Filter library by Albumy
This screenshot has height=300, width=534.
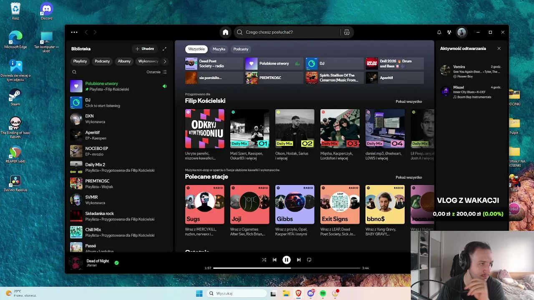coord(124,61)
